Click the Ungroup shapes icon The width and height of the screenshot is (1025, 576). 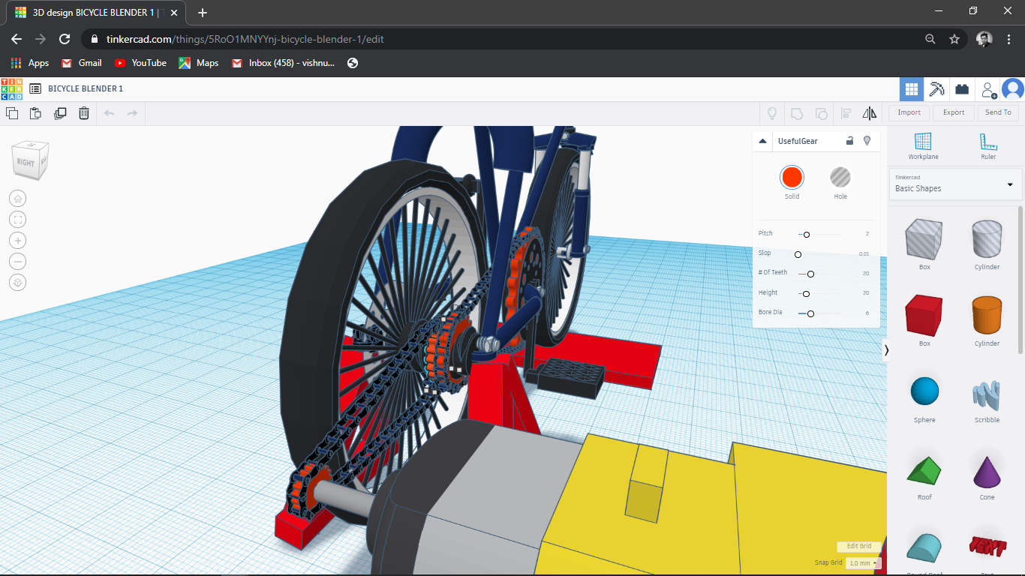(x=821, y=113)
